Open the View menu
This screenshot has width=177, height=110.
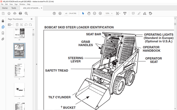click(x=11, y=4)
